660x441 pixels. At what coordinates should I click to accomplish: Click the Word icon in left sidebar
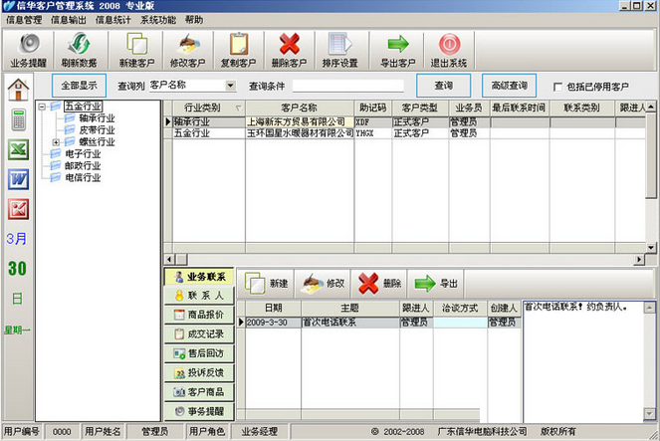pyautogui.click(x=18, y=179)
